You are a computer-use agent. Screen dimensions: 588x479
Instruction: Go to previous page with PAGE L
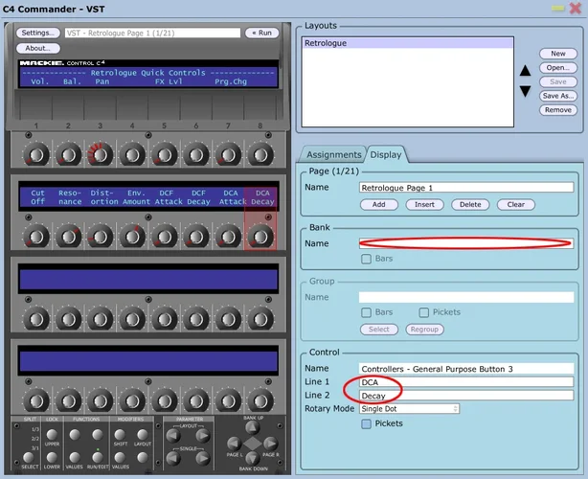234,444
